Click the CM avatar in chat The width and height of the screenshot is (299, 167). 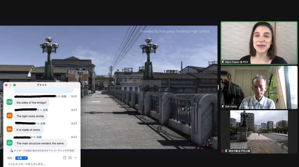pyautogui.click(x=9, y=102)
